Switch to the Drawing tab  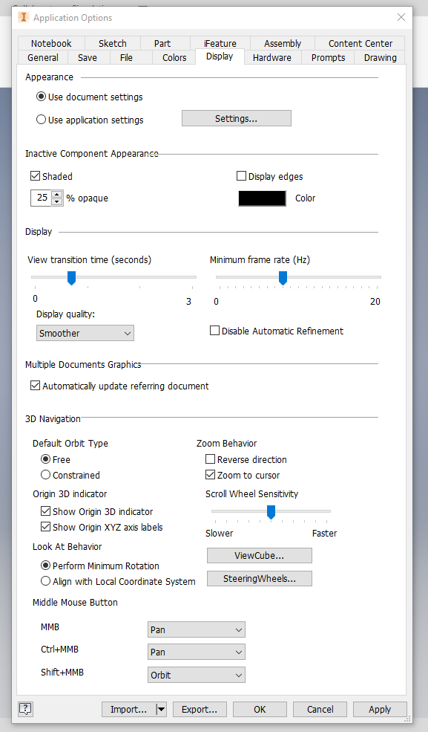(380, 57)
